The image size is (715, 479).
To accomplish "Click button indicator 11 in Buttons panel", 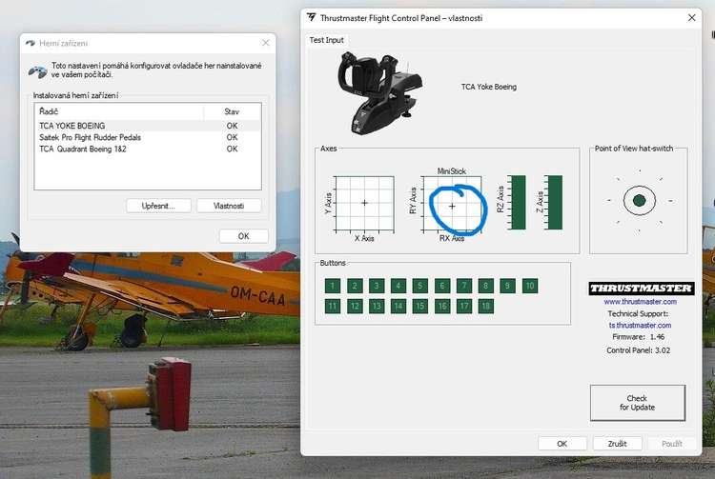I will [333, 306].
